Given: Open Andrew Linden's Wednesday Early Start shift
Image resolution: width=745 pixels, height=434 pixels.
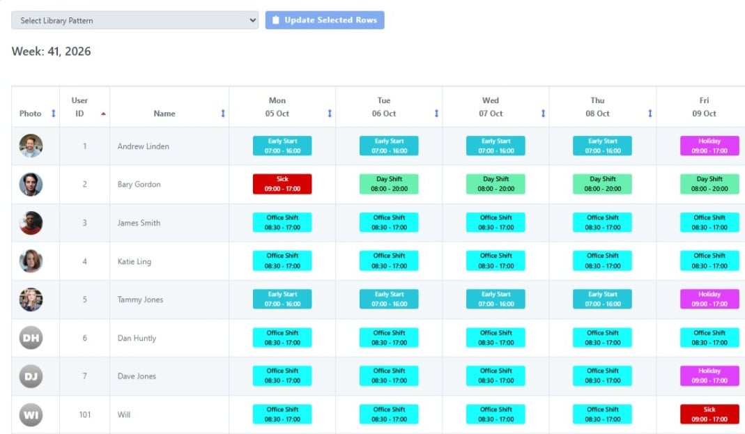Looking at the screenshot, I should [x=496, y=146].
